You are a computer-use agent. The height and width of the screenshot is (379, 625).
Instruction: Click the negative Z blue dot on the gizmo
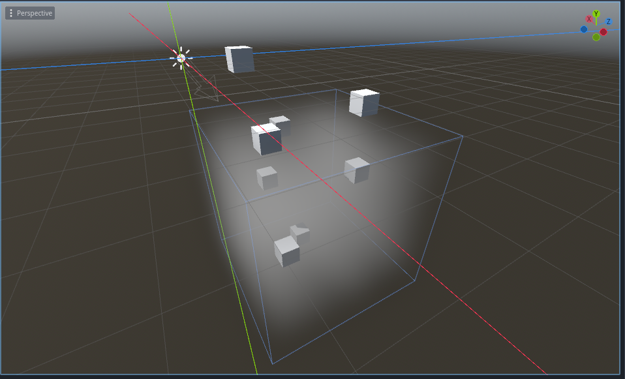[x=584, y=29]
